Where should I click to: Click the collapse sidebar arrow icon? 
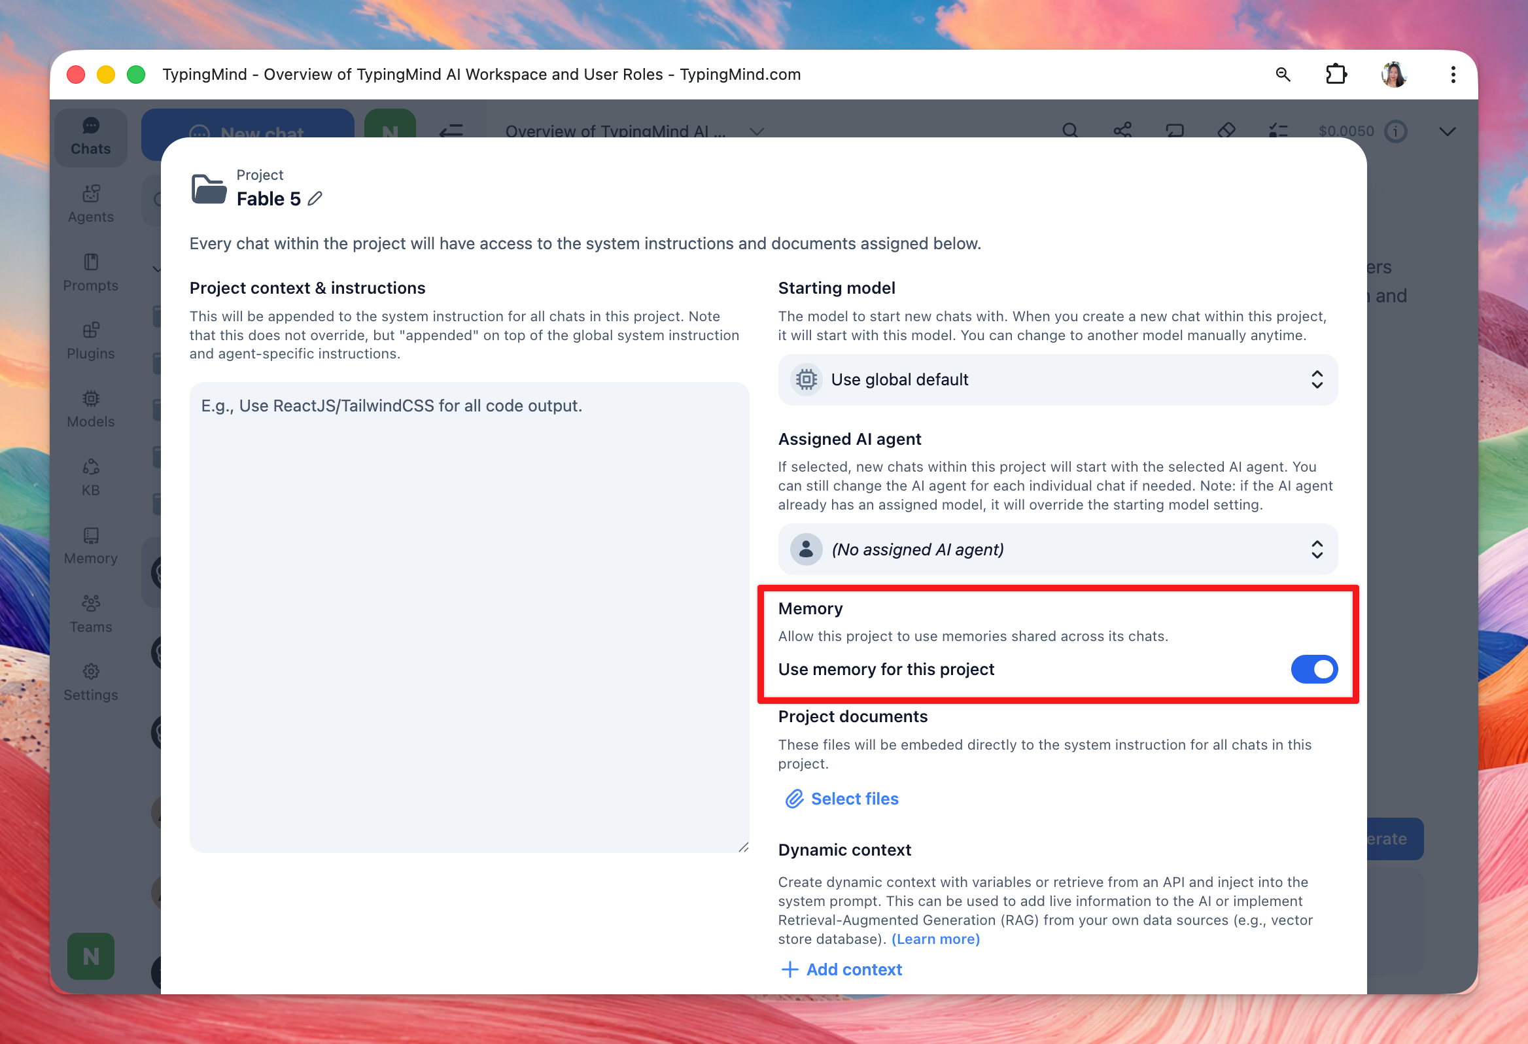pos(451,131)
